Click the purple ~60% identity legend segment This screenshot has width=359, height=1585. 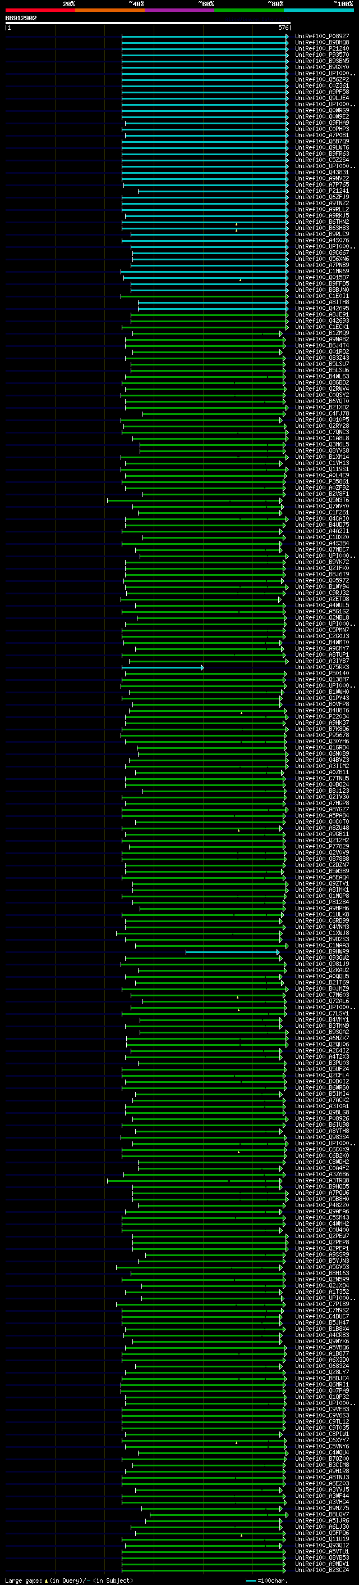click(180, 10)
